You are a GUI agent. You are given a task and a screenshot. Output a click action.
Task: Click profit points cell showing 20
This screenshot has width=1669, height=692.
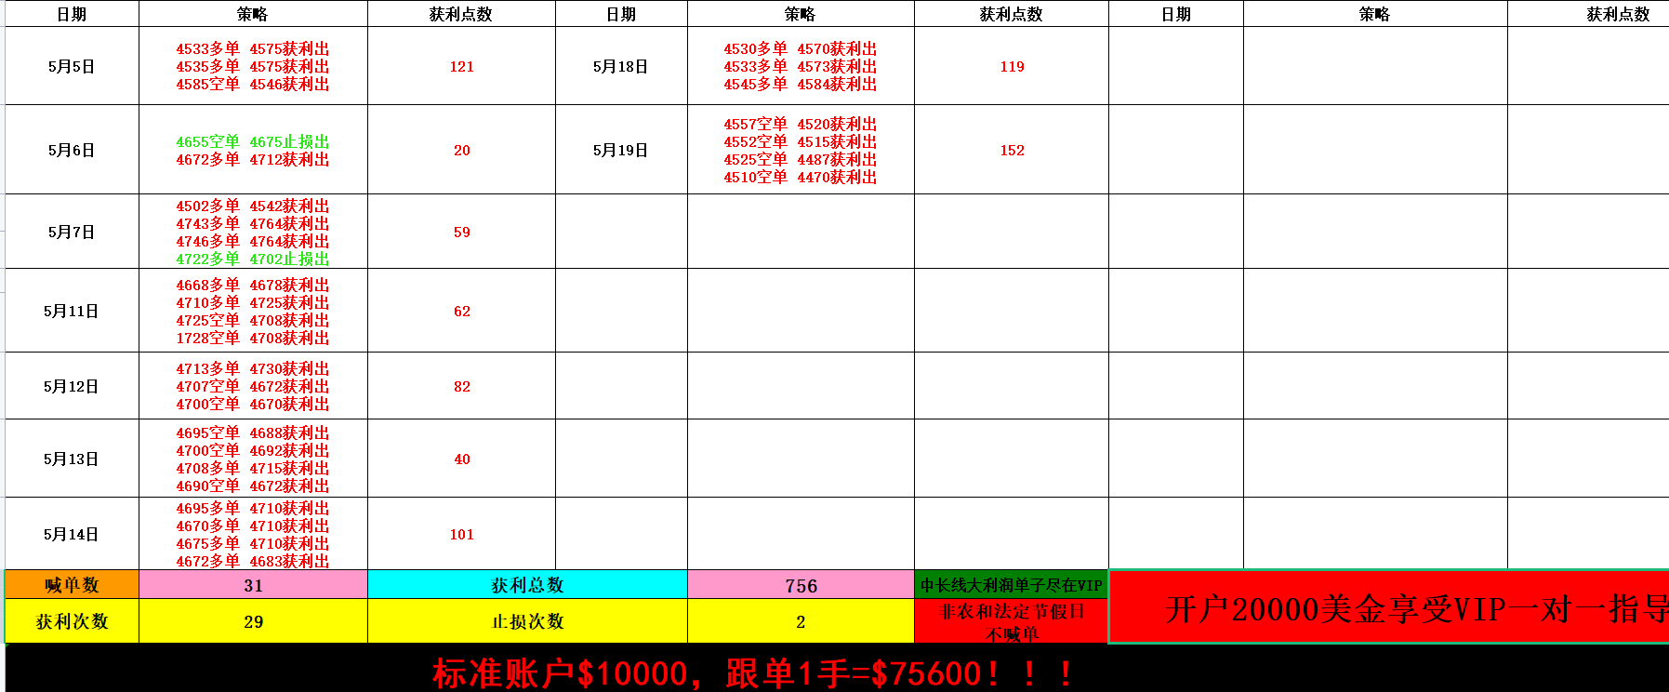coord(462,150)
